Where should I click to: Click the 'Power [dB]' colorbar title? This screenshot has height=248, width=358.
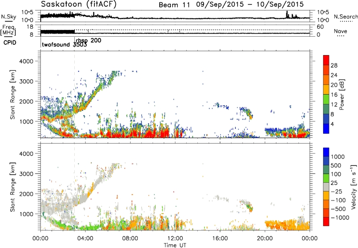click(341, 94)
